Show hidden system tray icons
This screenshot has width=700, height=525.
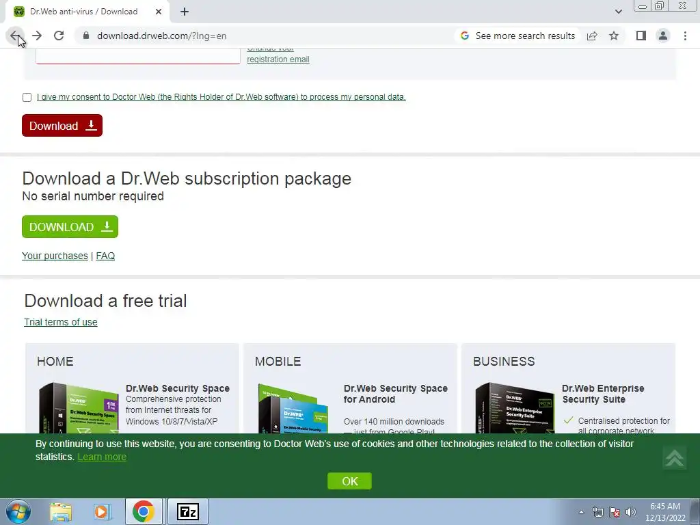tap(581, 512)
